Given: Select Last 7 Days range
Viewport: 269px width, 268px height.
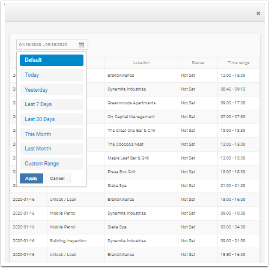Looking at the screenshot, I should (52, 104).
